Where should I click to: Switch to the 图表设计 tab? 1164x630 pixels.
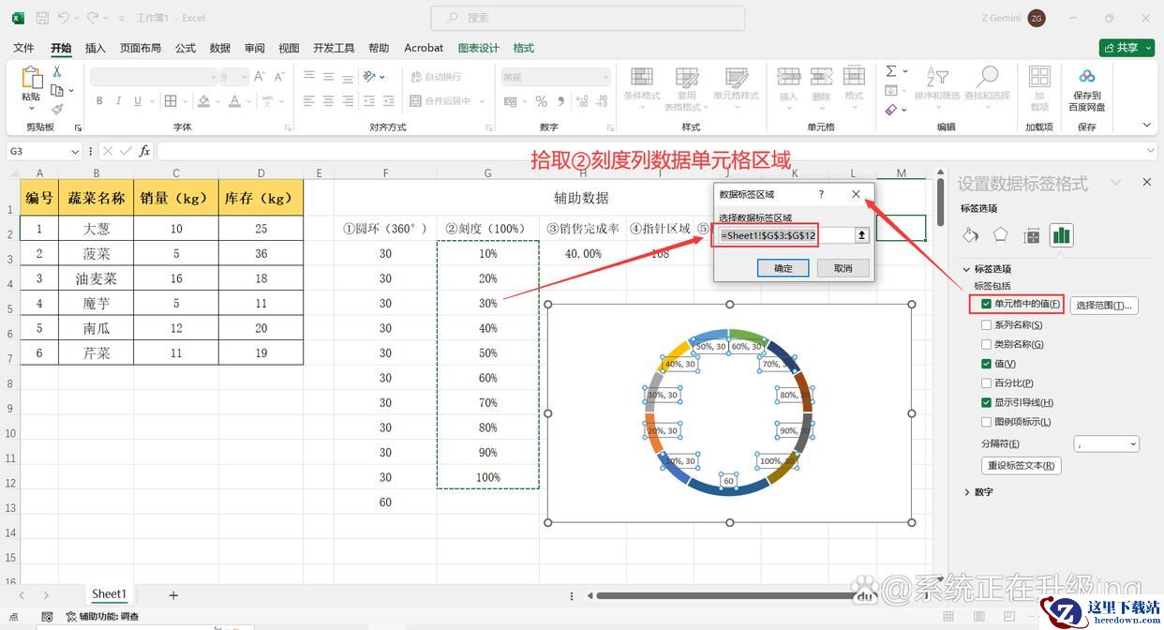[x=478, y=48]
